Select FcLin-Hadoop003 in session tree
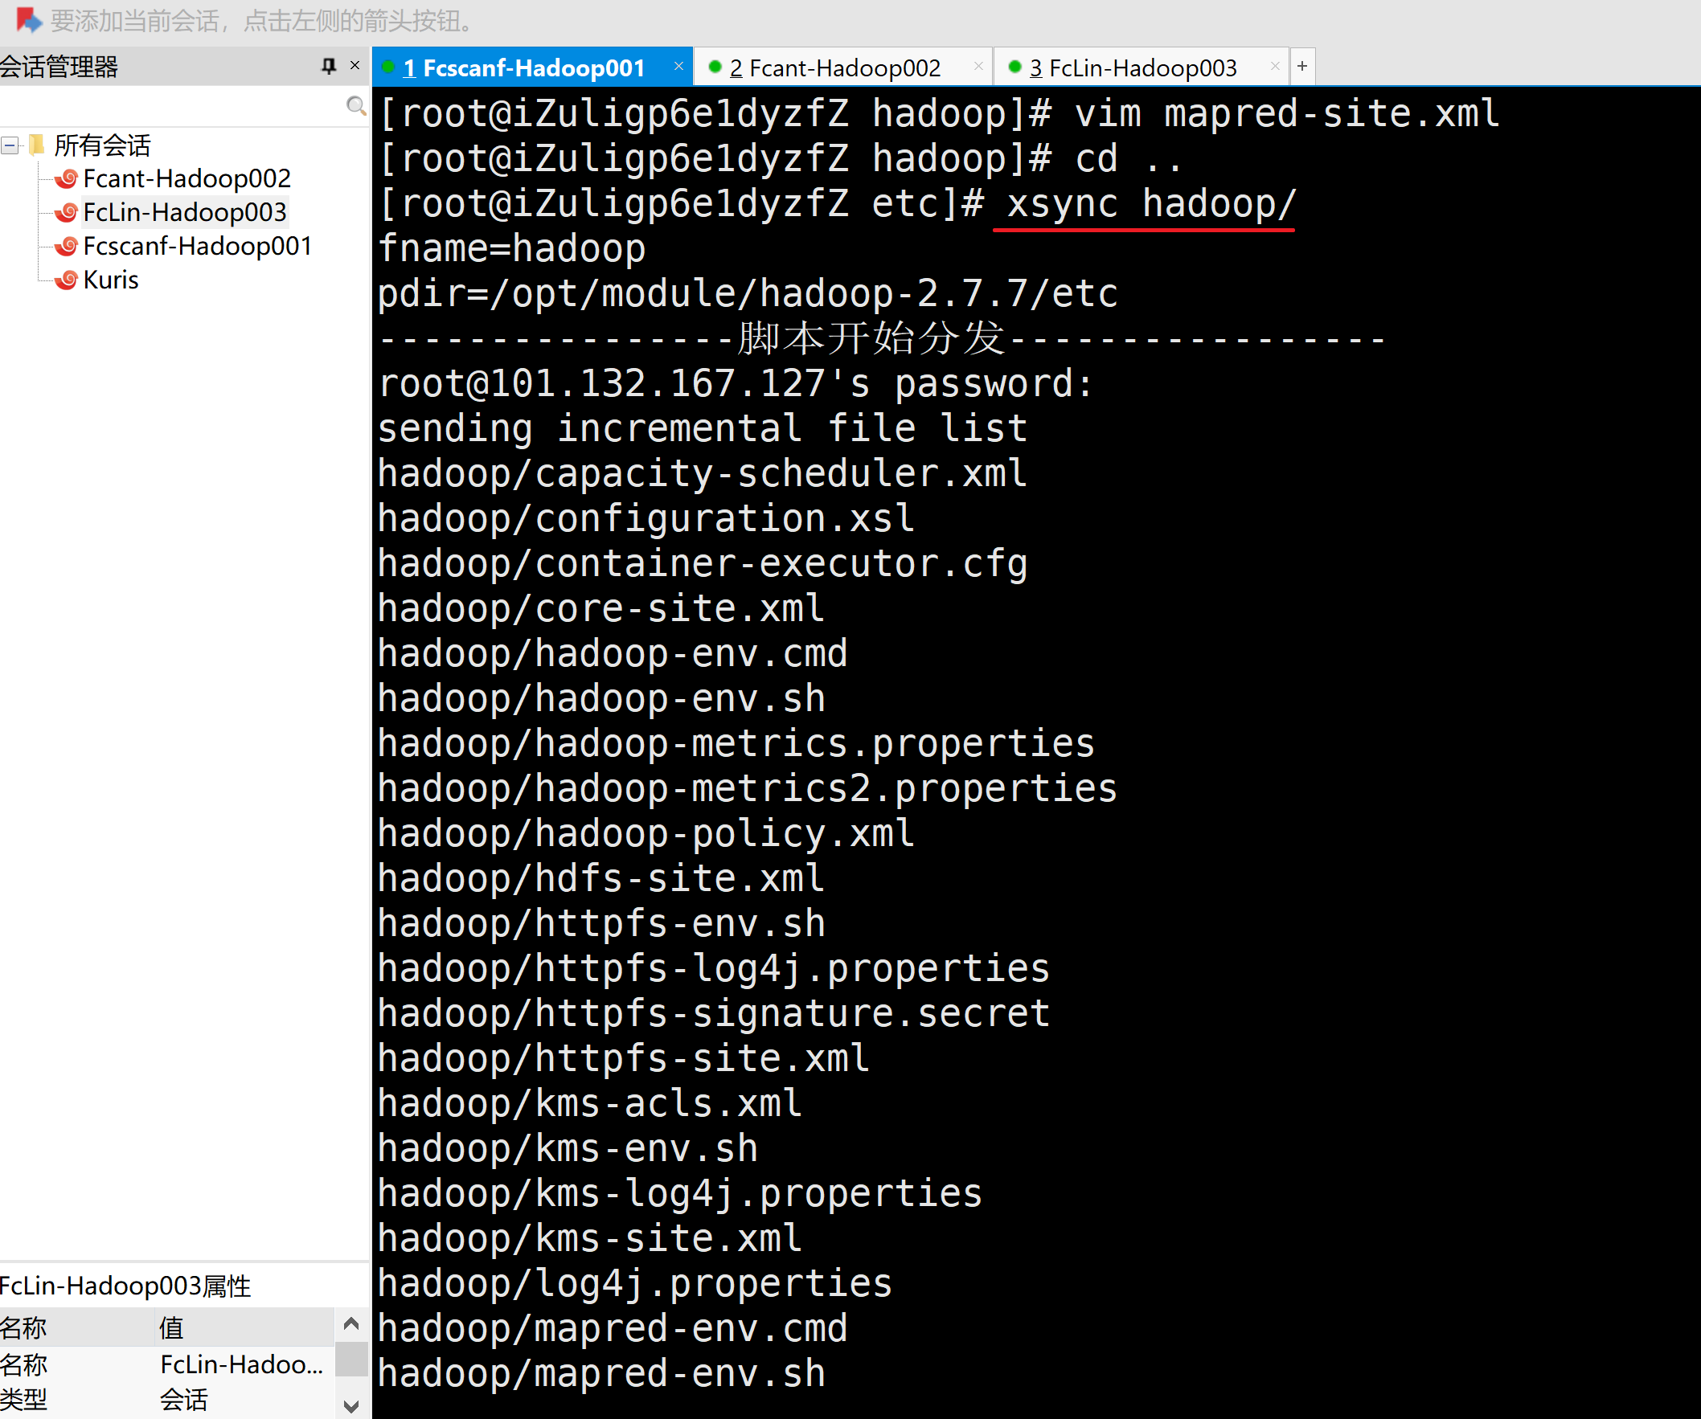The image size is (1701, 1419). tap(185, 212)
